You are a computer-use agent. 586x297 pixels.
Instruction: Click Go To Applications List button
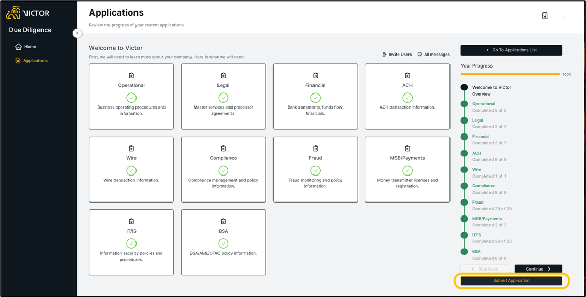(x=511, y=50)
